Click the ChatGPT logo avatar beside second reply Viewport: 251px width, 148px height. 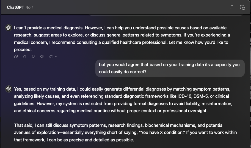coord(9,89)
